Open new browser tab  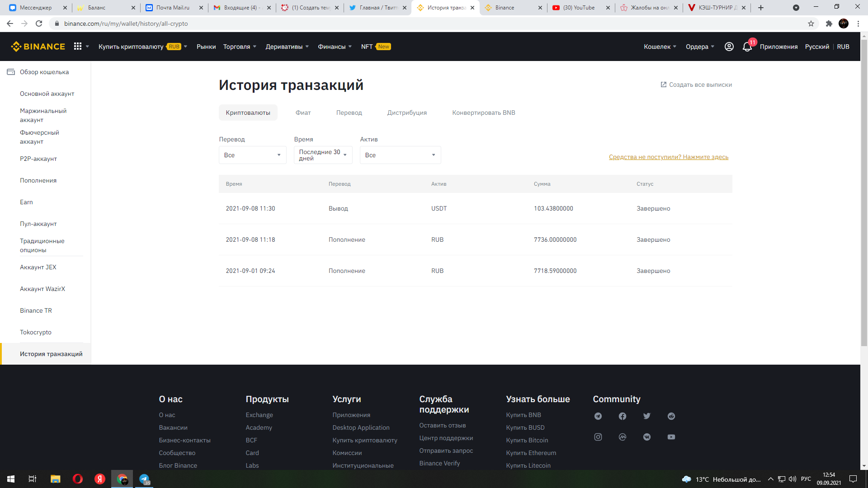[761, 8]
